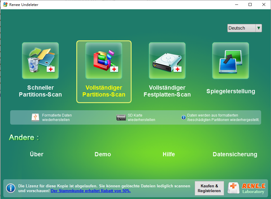Screen dimensions: 271x199
Task: Open the Hilfe entry
Action: point(169,154)
